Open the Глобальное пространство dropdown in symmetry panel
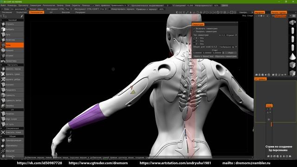Image resolution: width=297 pixels, height=167 pixels. pyautogui.click(x=228, y=47)
